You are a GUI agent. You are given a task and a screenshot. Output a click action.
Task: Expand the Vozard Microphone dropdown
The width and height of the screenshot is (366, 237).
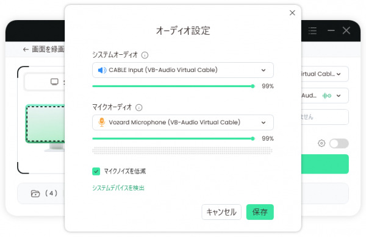click(183, 122)
